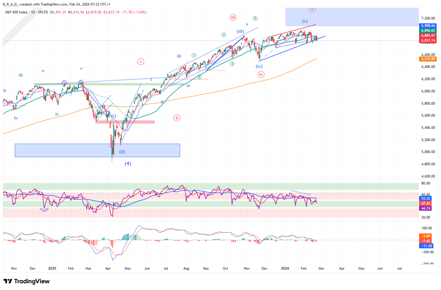Select the red circled wave iii label
Image resolution: width=441 pixels, height=290 pixels.
click(x=233, y=17)
